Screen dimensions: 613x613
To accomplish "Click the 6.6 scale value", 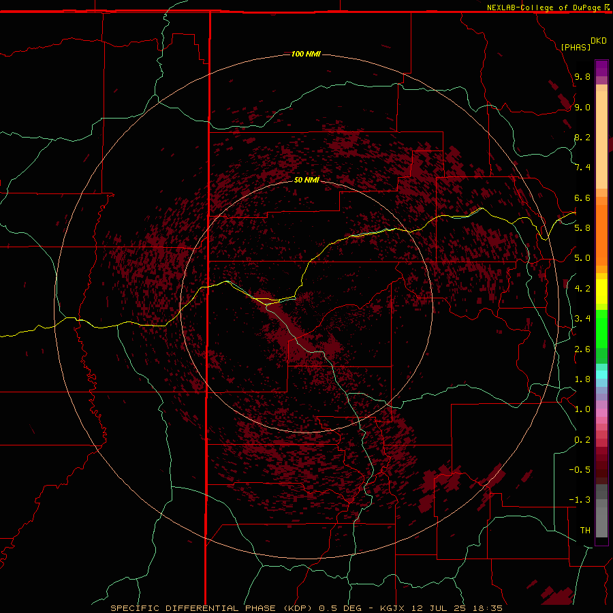I will coord(582,198).
